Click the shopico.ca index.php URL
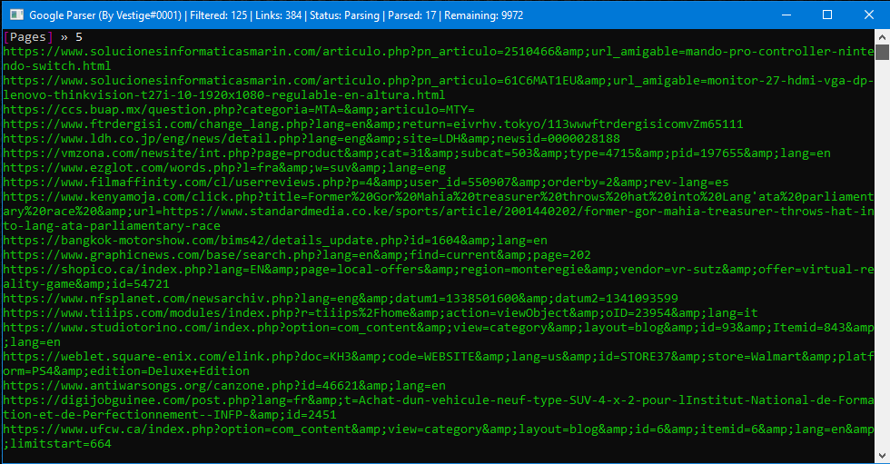The width and height of the screenshot is (890, 464). point(438,277)
